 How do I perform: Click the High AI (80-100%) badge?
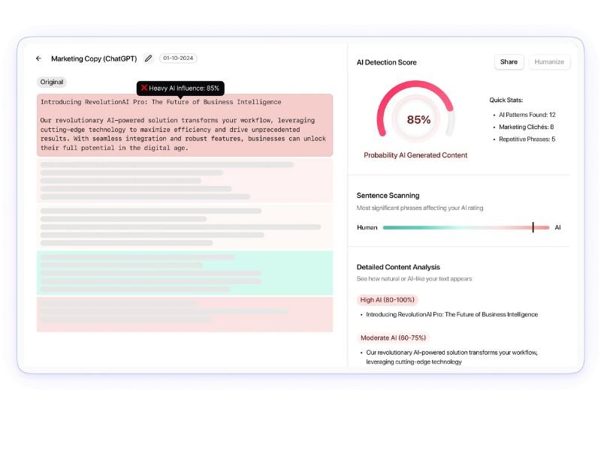point(387,300)
